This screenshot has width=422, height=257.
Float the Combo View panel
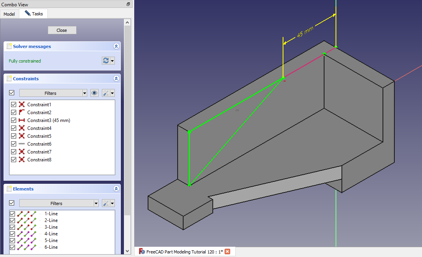click(128, 4)
